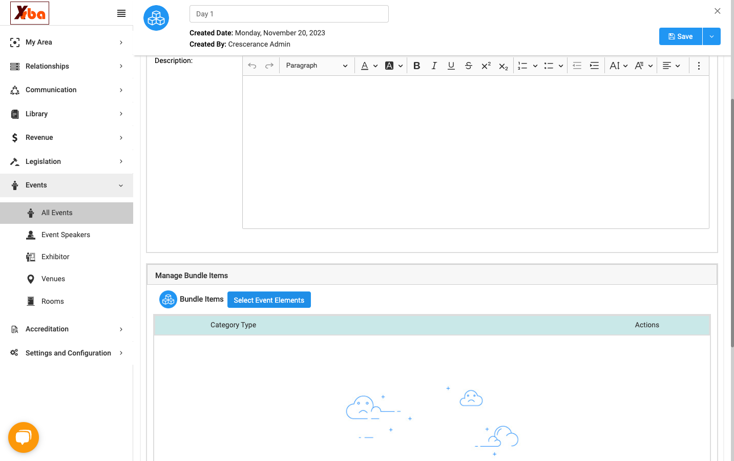This screenshot has height=461, width=734.
Task: Open the font family dropdown arrow
Action: pyautogui.click(x=651, y=66)
